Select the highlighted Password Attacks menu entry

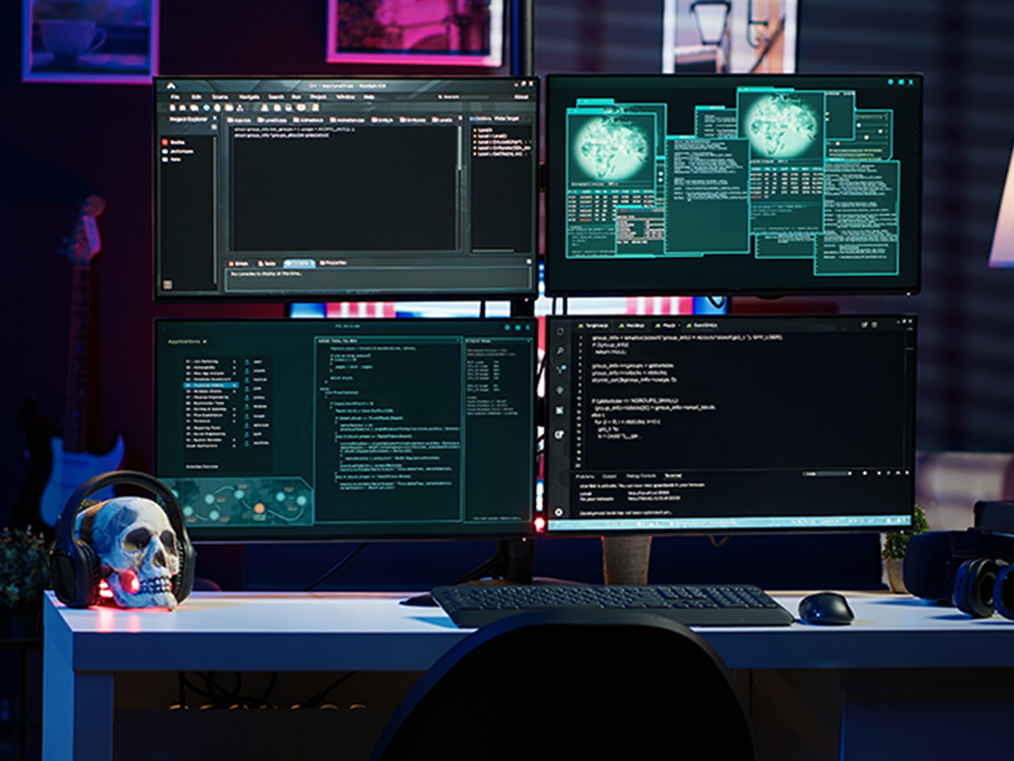tap(211, 385)
